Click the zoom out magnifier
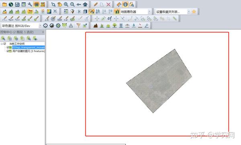 click(x=72, y=4)
